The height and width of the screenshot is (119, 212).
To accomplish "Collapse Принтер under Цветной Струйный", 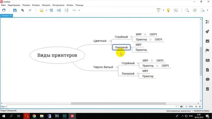I will pos(150,40).
